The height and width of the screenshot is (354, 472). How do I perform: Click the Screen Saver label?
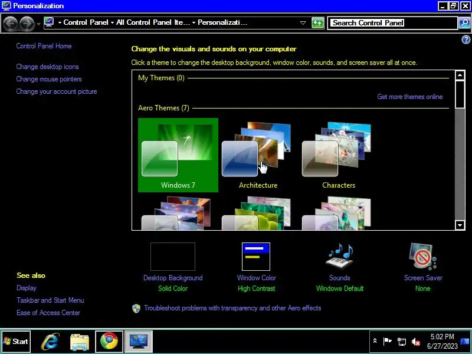coord(423,278)
